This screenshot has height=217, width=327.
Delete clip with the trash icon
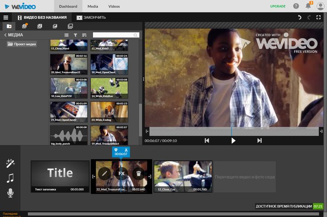click(138, 173)
